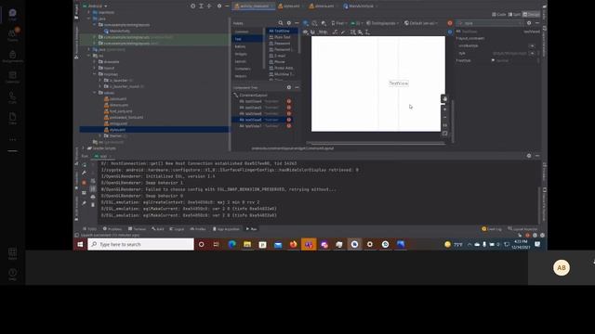Open the Event Log tool window
Viewport: 595px width, 334px height.
(492, 229)
